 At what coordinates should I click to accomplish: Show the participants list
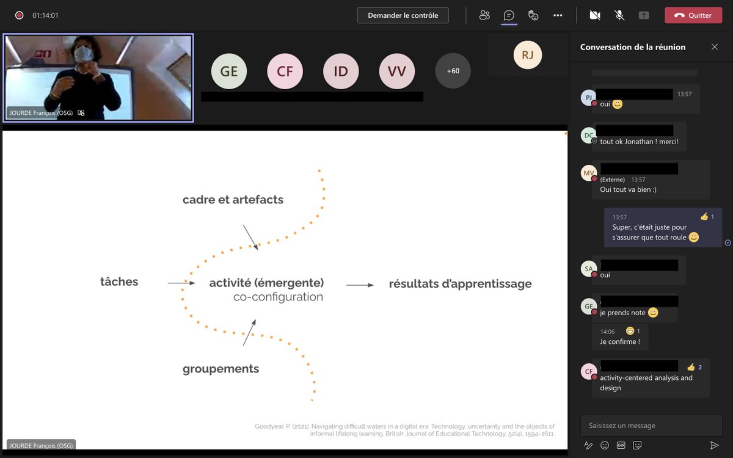point(484,15)
